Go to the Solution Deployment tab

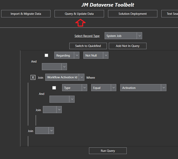(132, 14)
